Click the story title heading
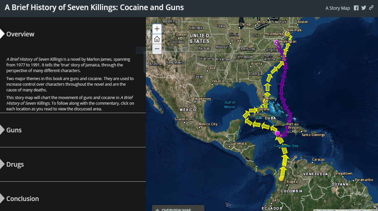Viewport: 378px width, 211px height. click(x=94, y=7)
